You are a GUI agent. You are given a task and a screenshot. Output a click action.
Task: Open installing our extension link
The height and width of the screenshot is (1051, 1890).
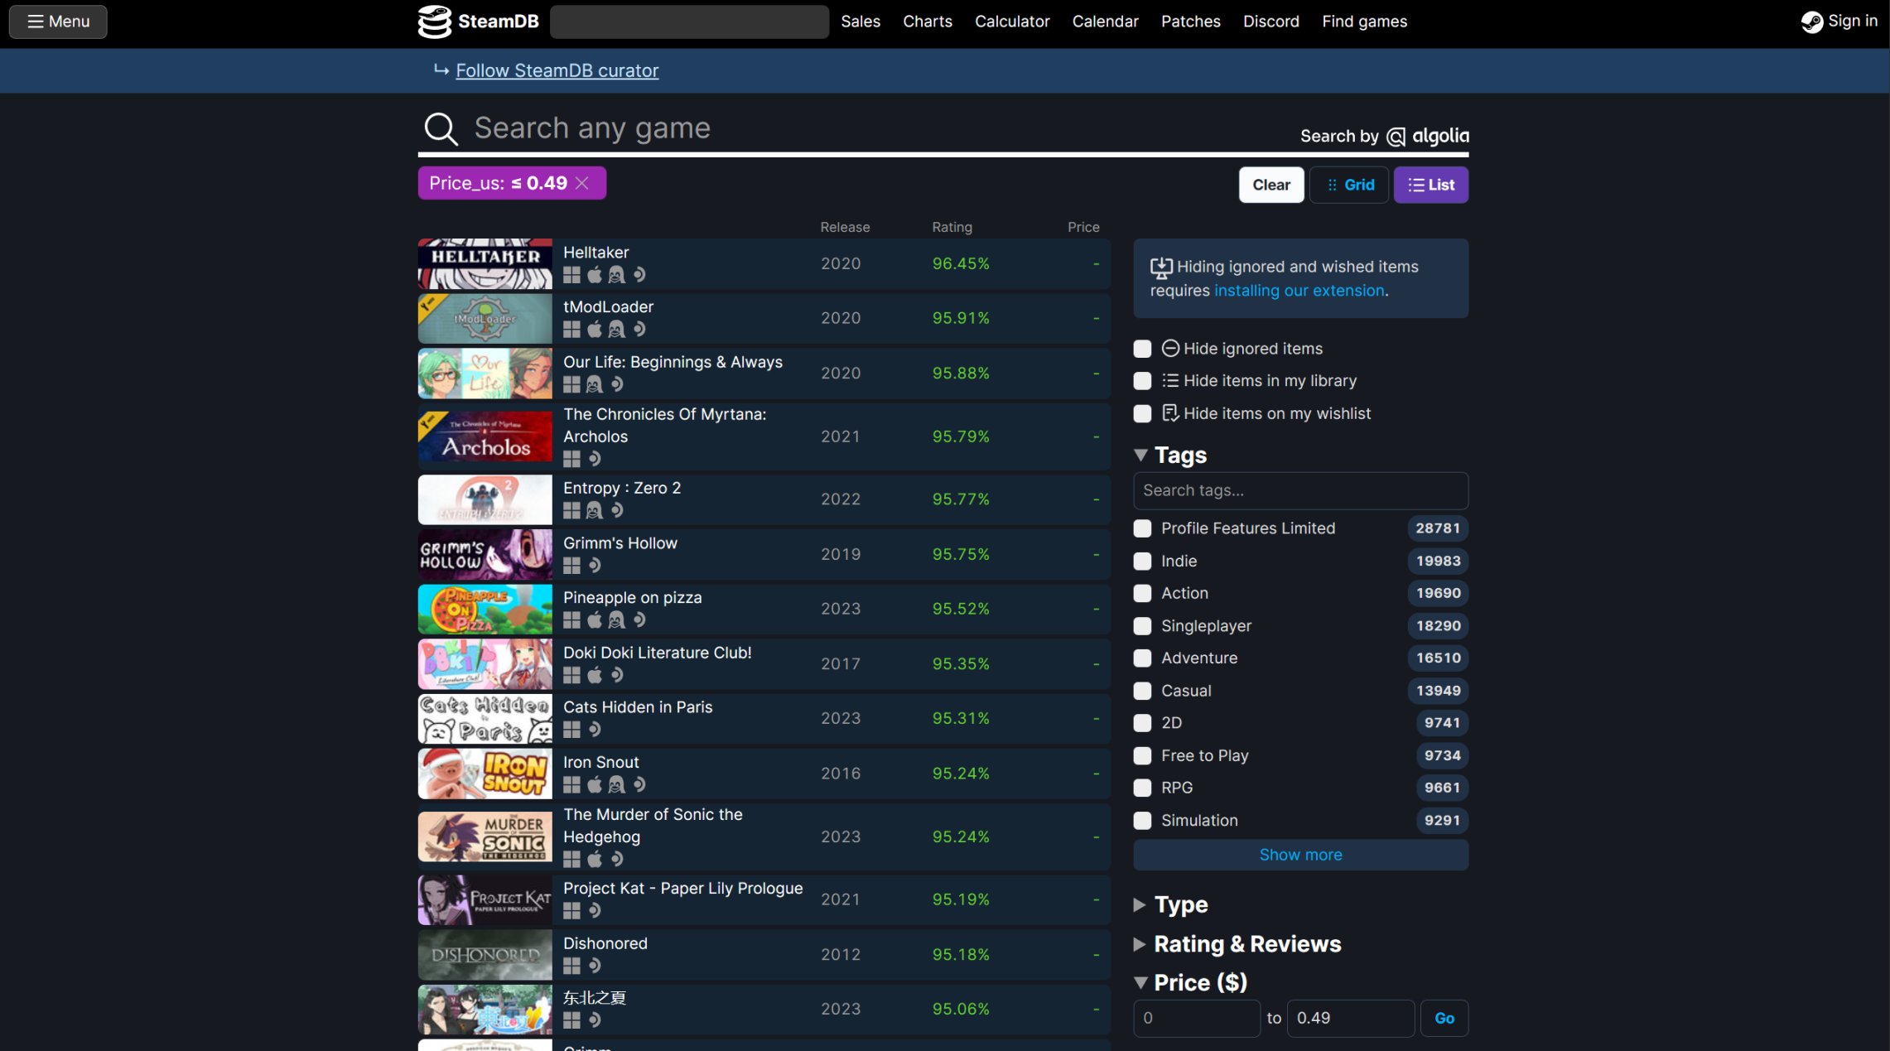tap(1299, 291)
